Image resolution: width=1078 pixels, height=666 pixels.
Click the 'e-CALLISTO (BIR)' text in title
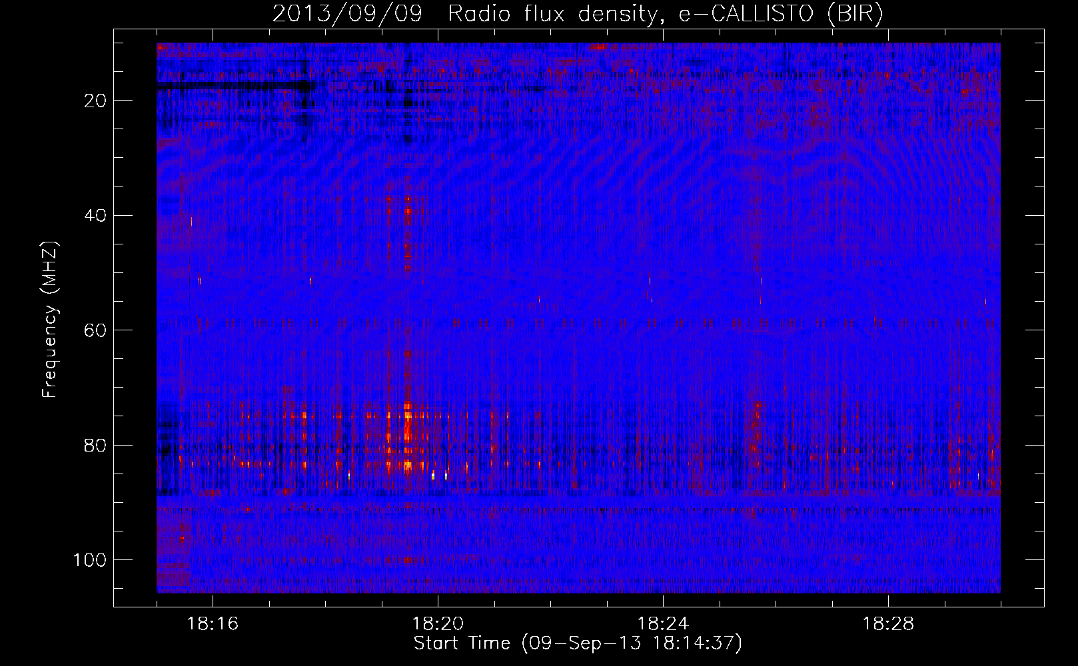coord(781,14)
